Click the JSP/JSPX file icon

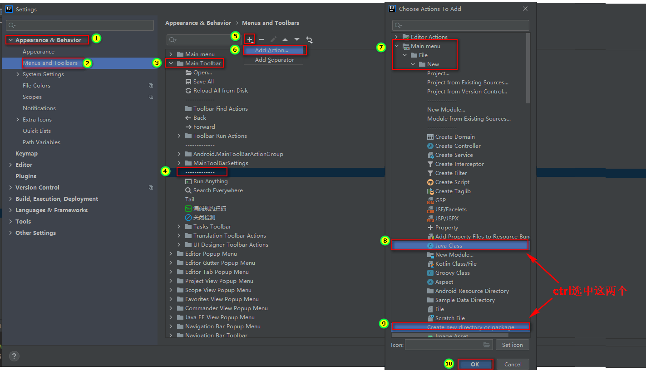tap(430, 218)
